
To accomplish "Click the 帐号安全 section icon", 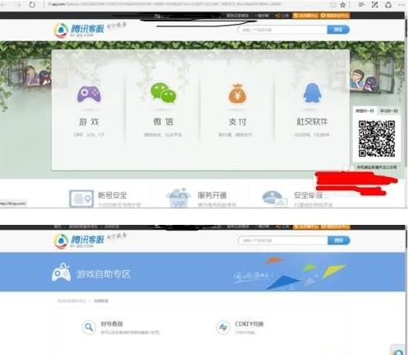I will pyautogui.click(x=81, y=199).
